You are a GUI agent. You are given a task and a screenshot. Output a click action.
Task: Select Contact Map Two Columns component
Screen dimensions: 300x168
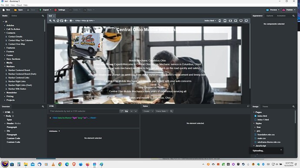click(20, 40)
